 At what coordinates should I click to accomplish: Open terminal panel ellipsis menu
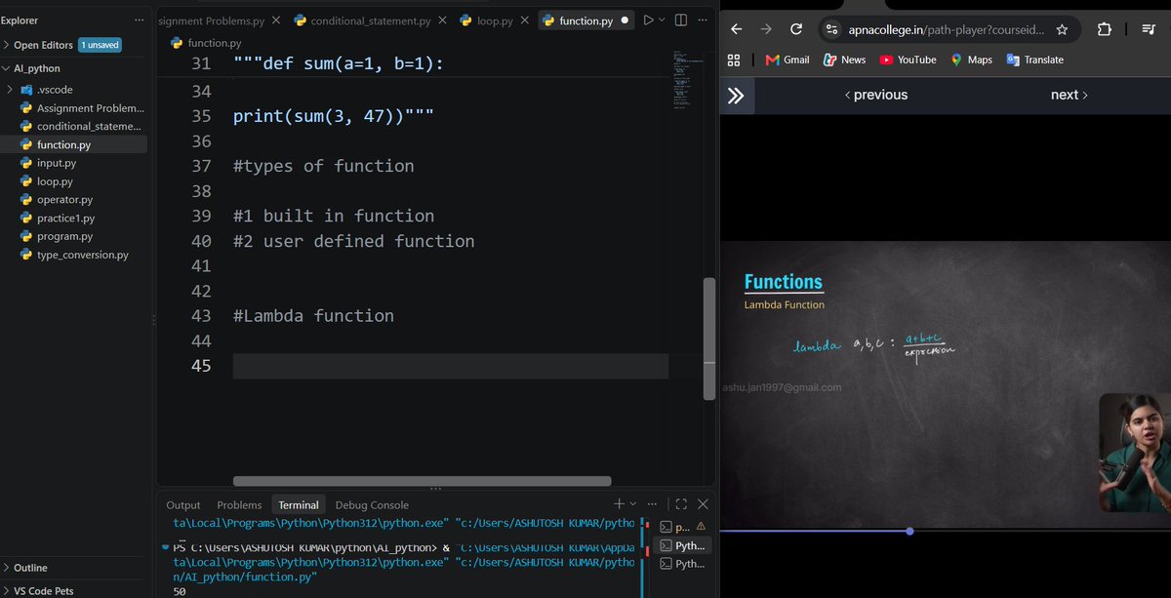tap(652, 504)
